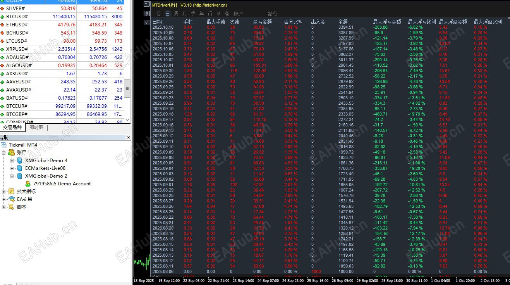Switch to the 即时图 tick chart tab
The height and width of the screenshot is (285, 510).
36,128
